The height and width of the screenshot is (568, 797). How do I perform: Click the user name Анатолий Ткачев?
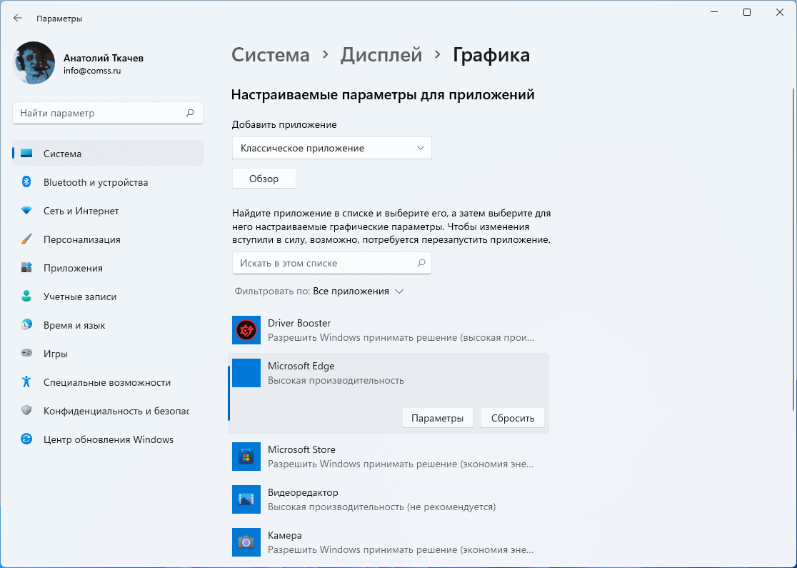click(104, 58)
